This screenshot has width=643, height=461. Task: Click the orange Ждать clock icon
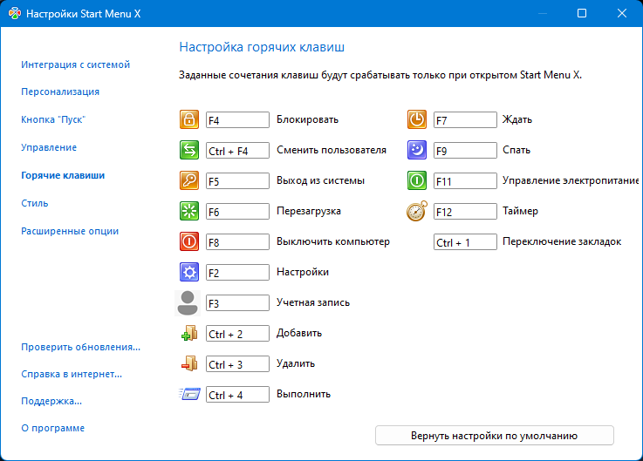point(417,120)
